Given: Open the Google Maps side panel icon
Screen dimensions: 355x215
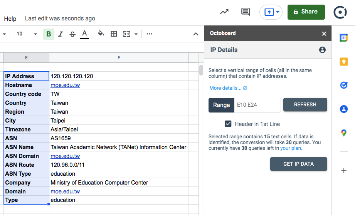Looking at the screenshot, I should click(344, 133).
